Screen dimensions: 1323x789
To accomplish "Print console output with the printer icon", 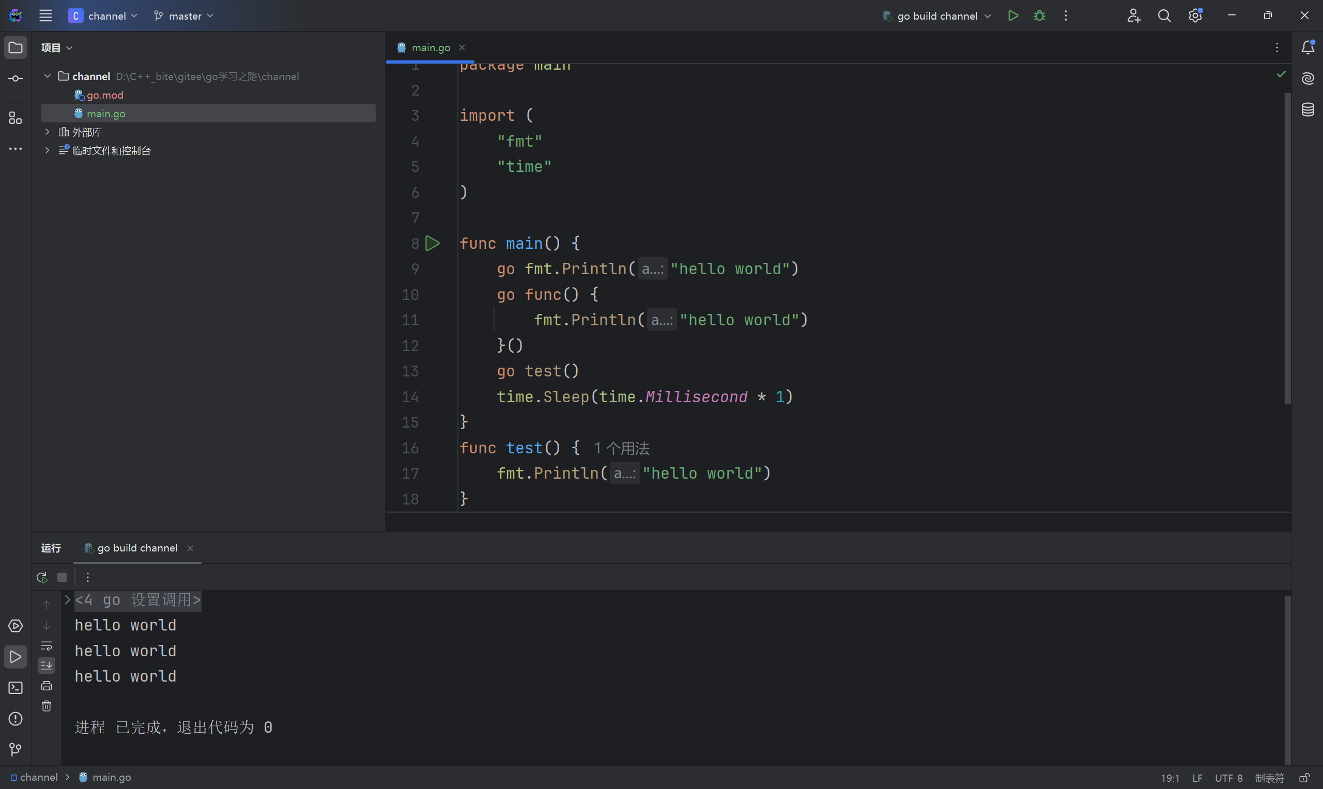I will coord(47,686).
